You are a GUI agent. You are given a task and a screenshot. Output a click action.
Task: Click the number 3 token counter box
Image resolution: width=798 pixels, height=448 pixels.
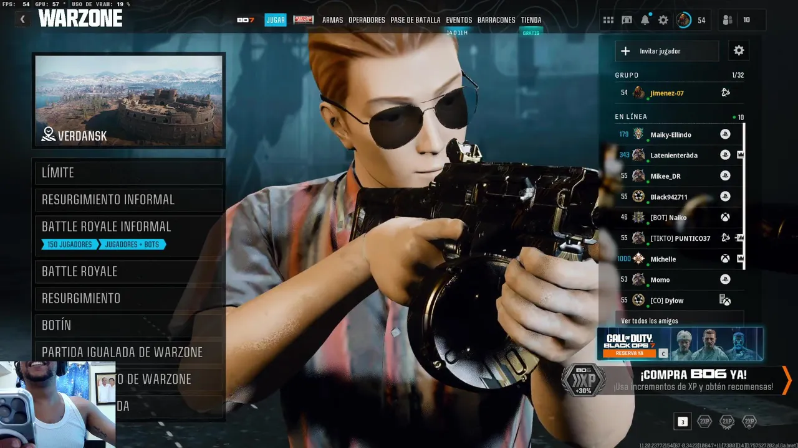pos(683,422)
